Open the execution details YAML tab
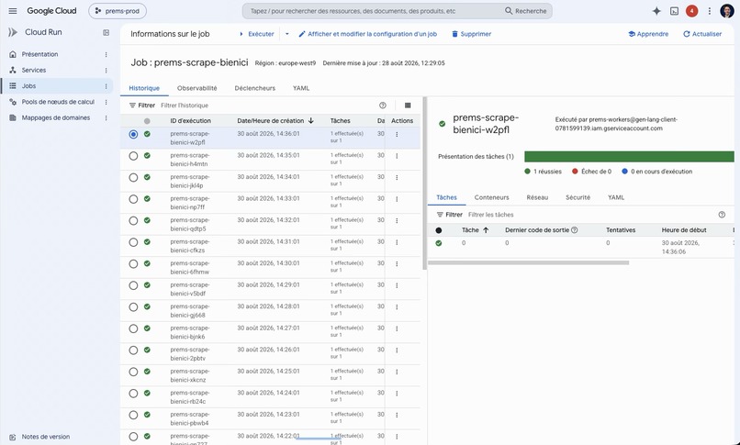Viewport: 740px width, 445px height. pyautogui.click(x=616, y=197)
